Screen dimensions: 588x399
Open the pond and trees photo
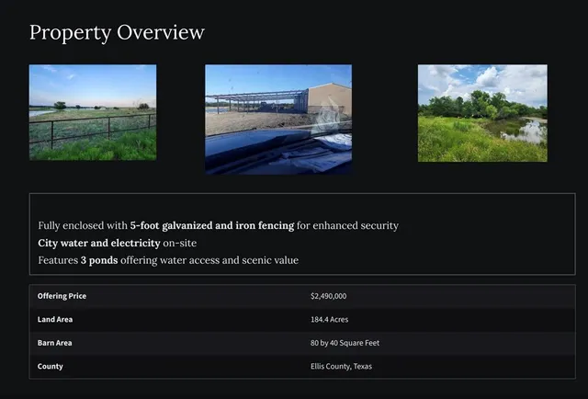pyautogui.click(x=481, y=113)
